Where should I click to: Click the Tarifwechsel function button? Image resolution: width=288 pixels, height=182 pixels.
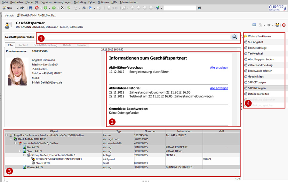pyautogui.click(x=255, y=54)
